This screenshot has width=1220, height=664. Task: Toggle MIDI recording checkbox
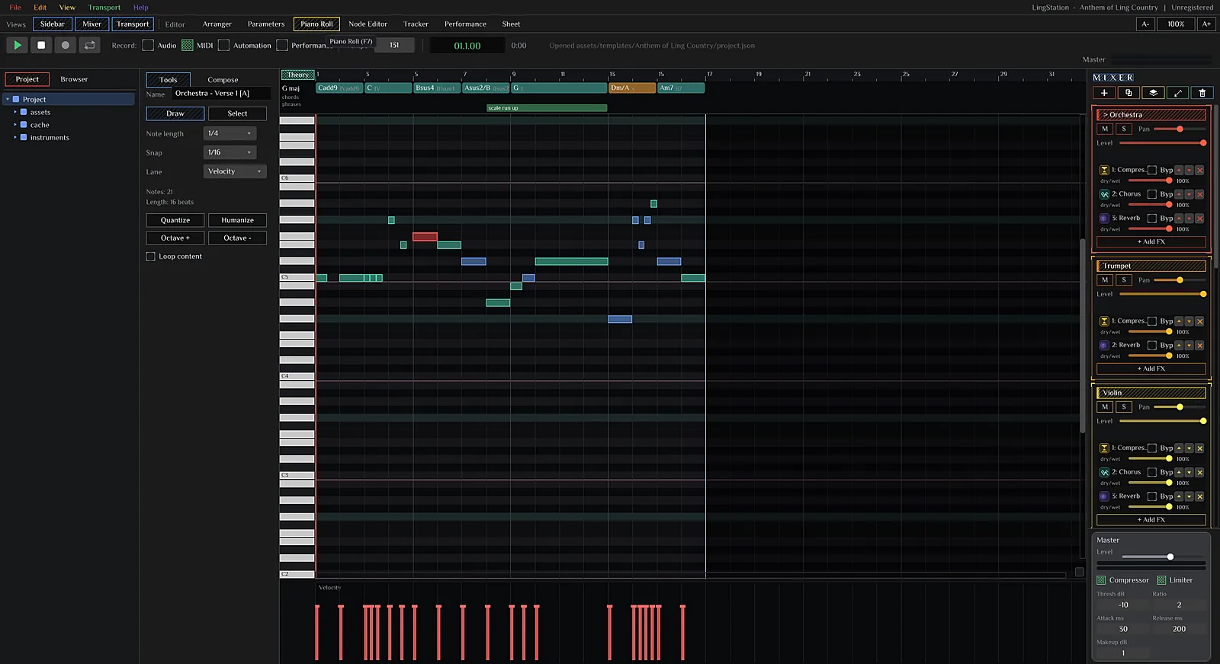click(x=187, y=45)
